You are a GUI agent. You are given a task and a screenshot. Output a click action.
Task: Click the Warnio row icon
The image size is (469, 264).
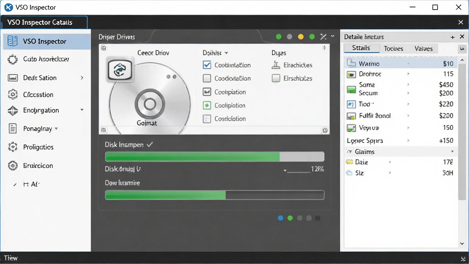tap(351, 63)
